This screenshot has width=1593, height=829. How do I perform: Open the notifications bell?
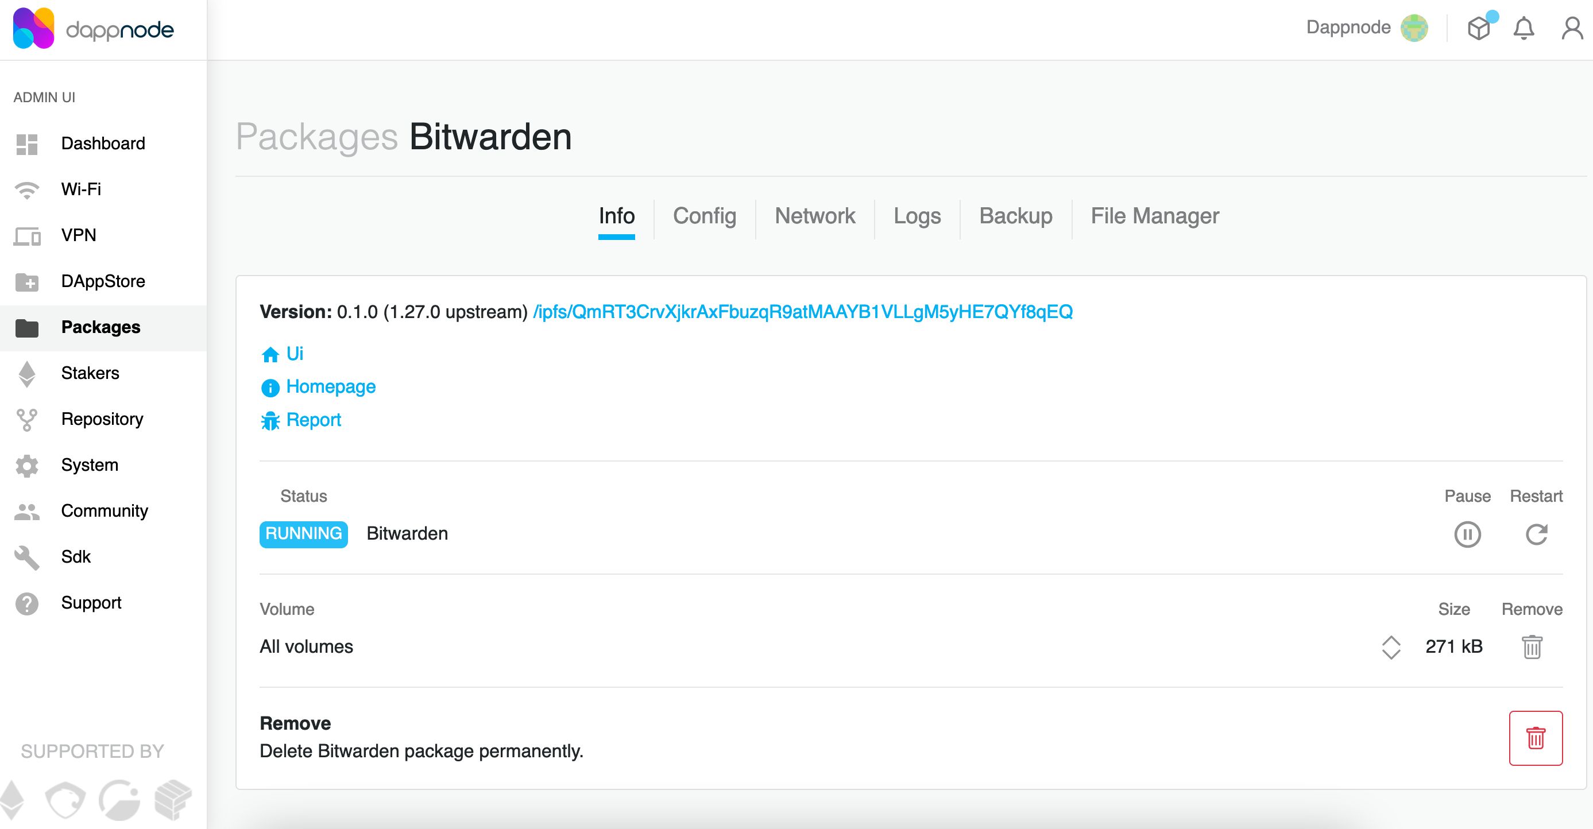(x=1524, y=28)
